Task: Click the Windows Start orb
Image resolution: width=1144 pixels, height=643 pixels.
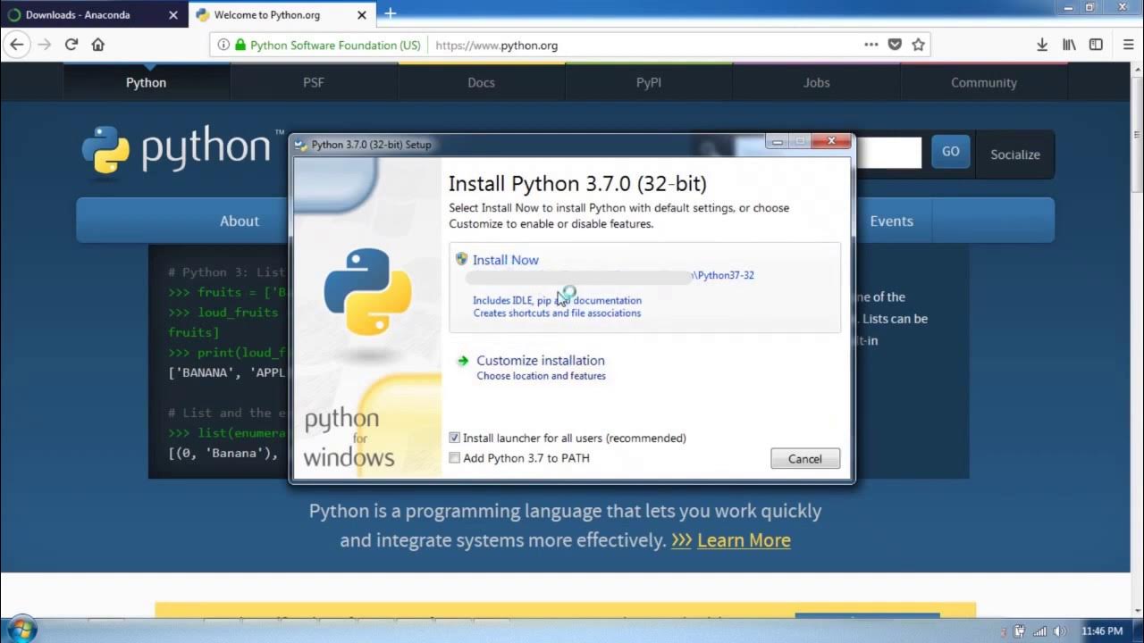Action: (x=21, y=630)
